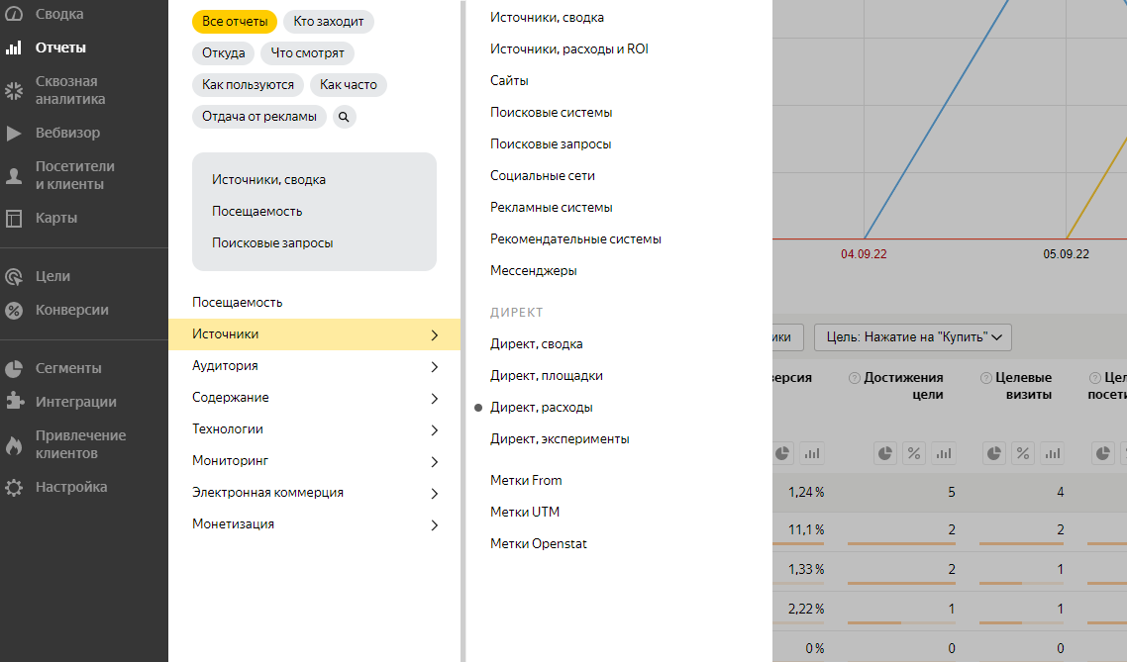
Task: Expand the Электронная коммерция submenu
Action: point(315,493)
